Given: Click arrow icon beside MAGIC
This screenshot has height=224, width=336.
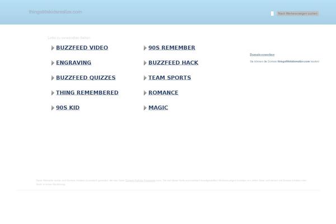Looking at the screenshot, I should tap(145, 108).
